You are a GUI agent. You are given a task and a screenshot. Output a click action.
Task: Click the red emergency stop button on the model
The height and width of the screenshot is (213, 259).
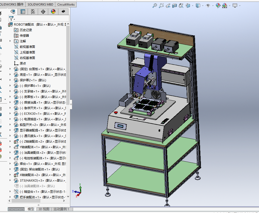coord(116,112)
